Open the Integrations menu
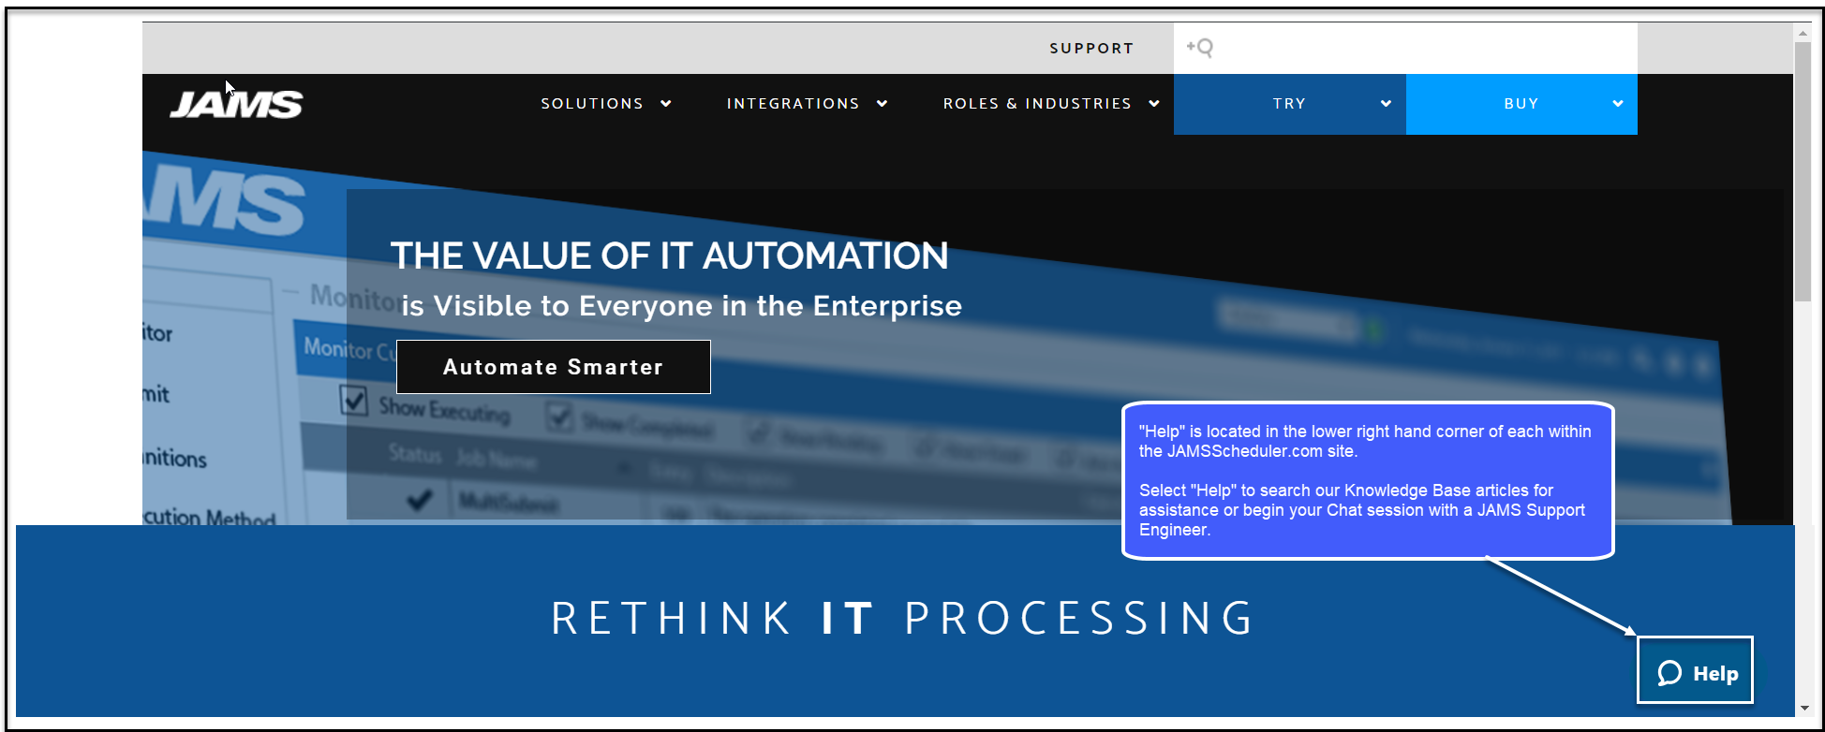This screenshot has height=732, width=1825. tap(793, 104)
